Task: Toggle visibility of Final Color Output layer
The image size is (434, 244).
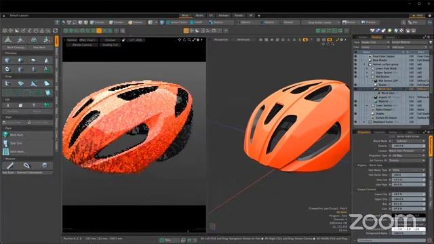Action: click(x=355, y=56)
